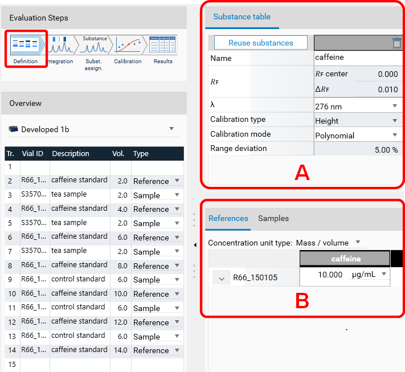Edit the caffeine name field
405x372 pixels.
[358, 58]
